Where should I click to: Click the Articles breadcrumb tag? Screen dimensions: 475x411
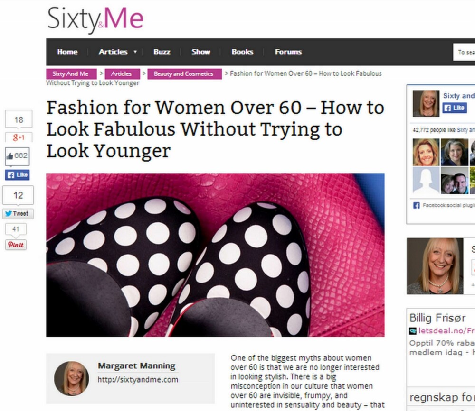122,74
